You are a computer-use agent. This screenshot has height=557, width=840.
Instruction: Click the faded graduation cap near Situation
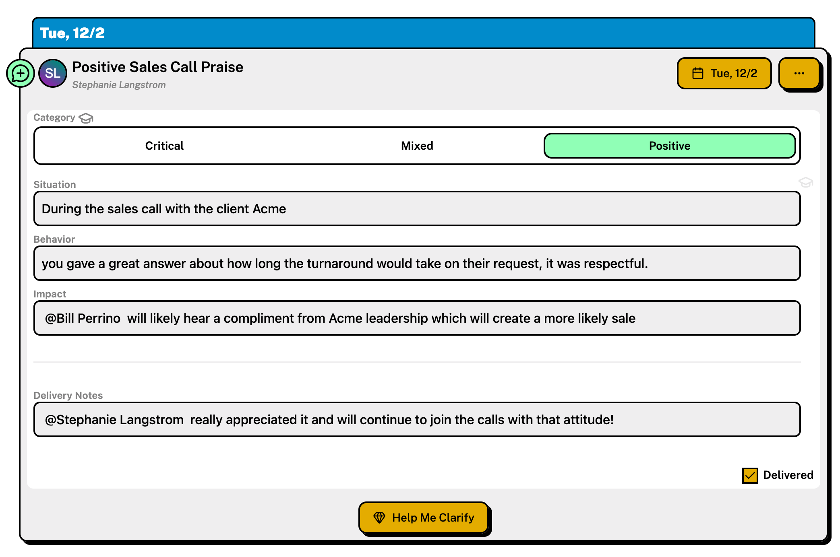point(805,182)
